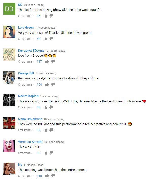
Task: Reply to DD's comment via Ответить
Action: click(25, 16)
